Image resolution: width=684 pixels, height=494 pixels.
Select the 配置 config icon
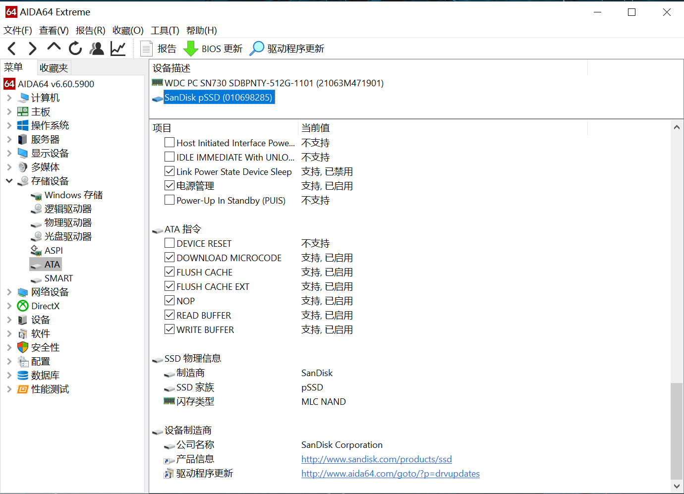tap(23, 361)
